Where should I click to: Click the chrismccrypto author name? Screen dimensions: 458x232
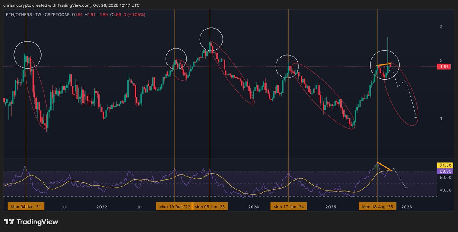coord(18,5)
